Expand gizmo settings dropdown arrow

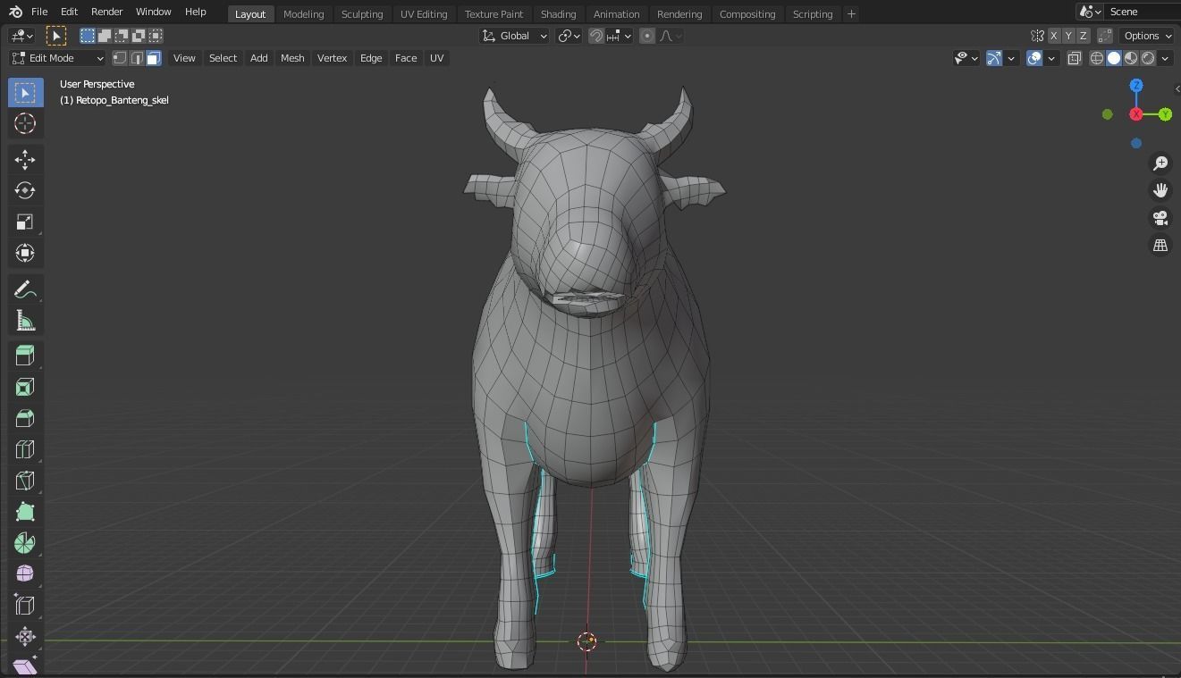(1011, 58)
